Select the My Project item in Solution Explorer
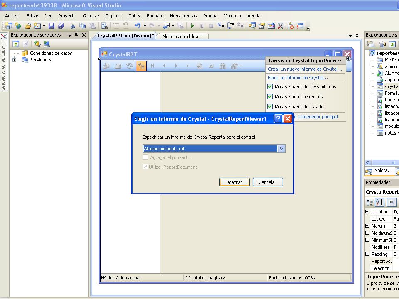Viewport: 399px width, 299px height. (x=392, y=60)
